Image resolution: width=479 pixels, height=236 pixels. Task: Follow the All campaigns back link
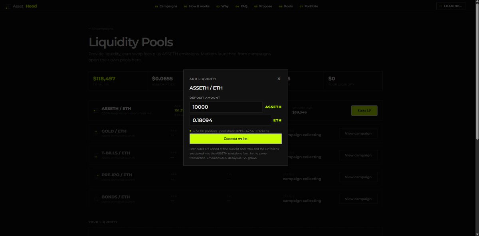(101, 29)
